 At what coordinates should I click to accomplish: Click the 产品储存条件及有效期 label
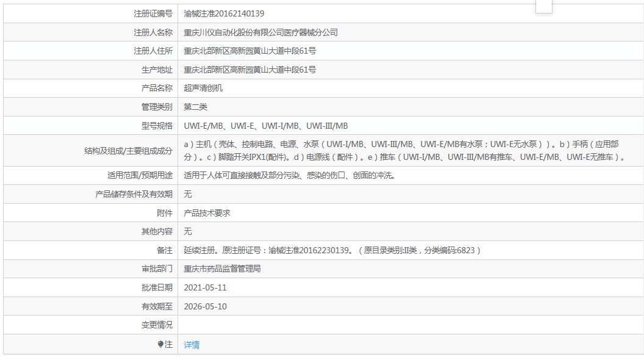click(134, 194)
